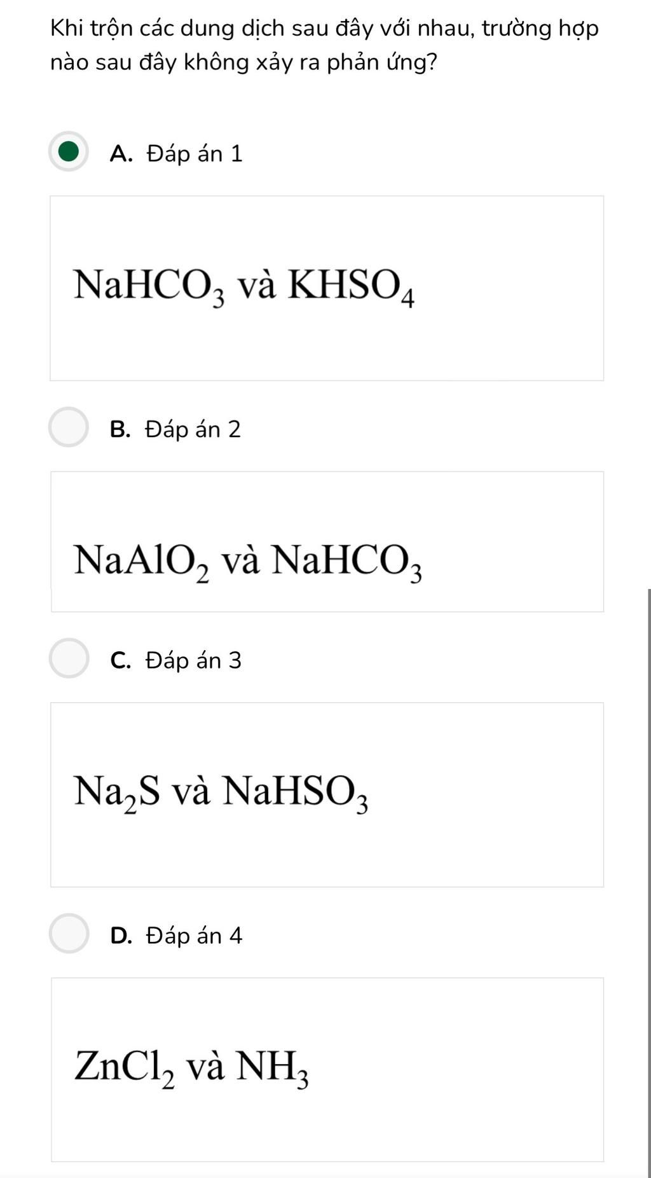Image resolution: width=651 pixels, height=1178 pixels.
Task: Tap the 'Đáp án 3' label text
Action: tap(193, 660)
